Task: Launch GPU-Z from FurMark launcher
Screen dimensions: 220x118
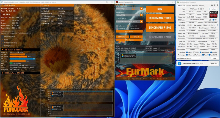Action: [x=136, y=37]
